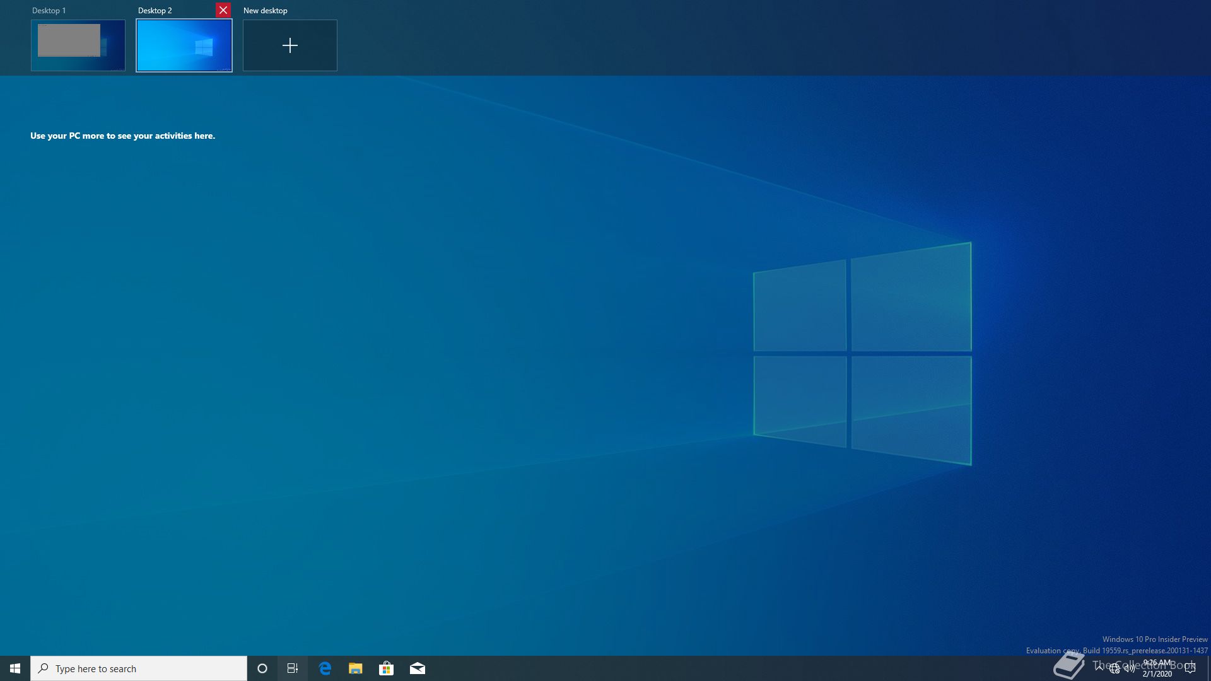Click the Show desktop sliver on the taskbar edge

(x=1208, y=668)
